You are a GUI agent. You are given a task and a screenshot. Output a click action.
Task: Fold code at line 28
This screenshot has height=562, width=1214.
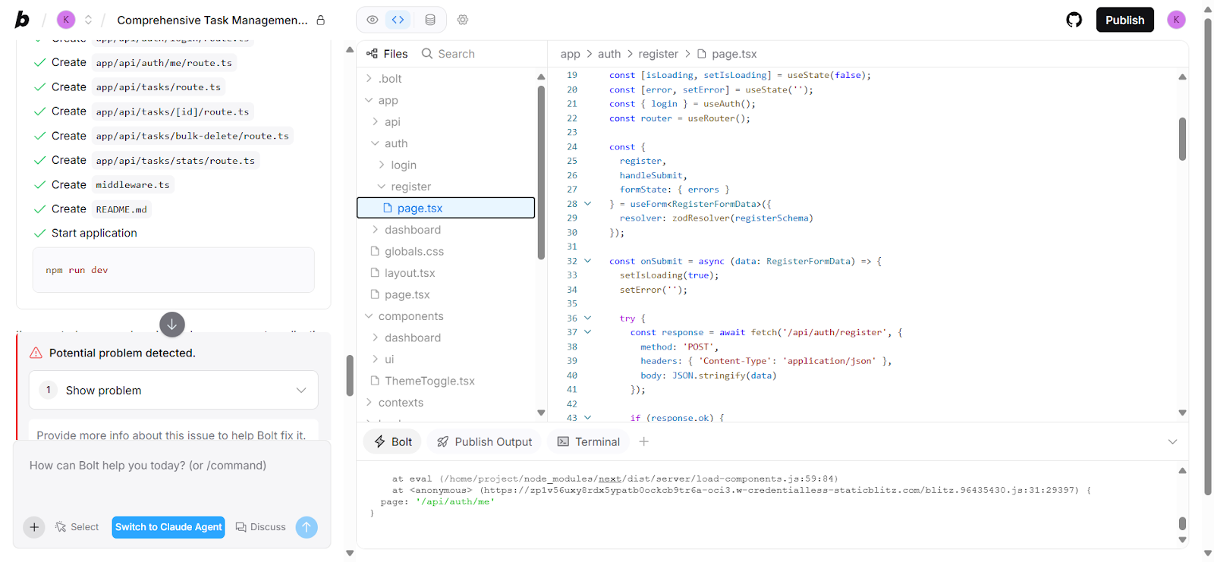pyautogui.click(x=587, y=204)
